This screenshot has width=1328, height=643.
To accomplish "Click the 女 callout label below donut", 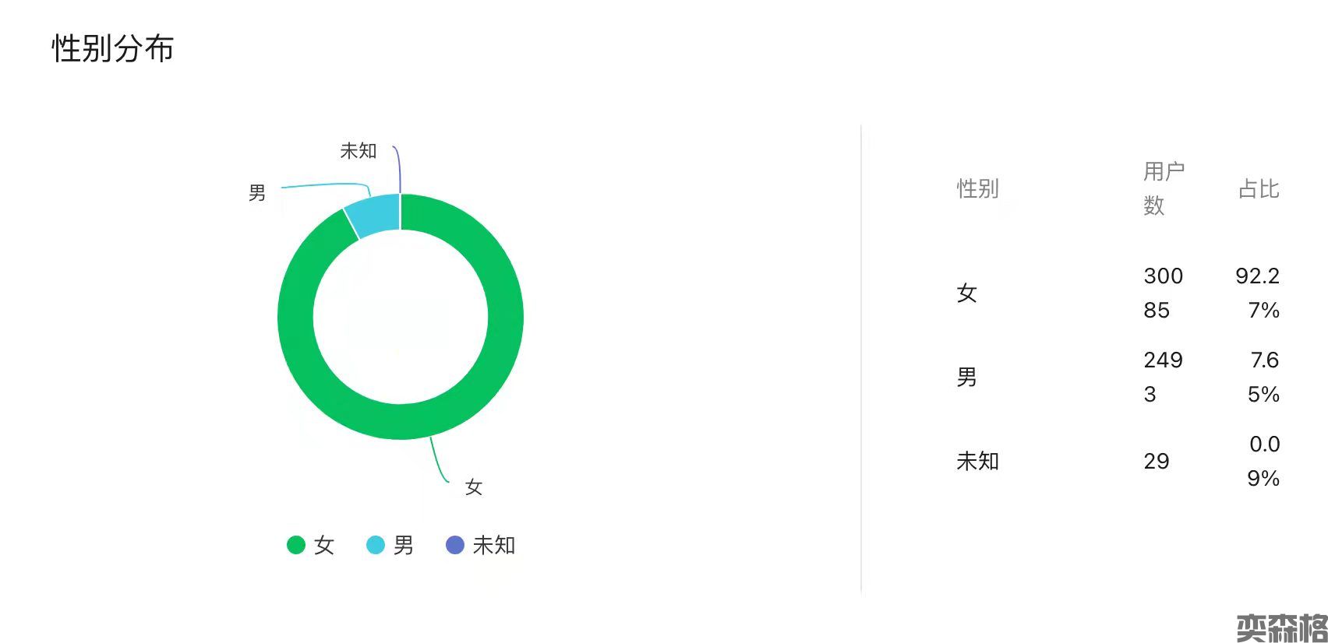I will pyautogui.click(x=474, y=487).
